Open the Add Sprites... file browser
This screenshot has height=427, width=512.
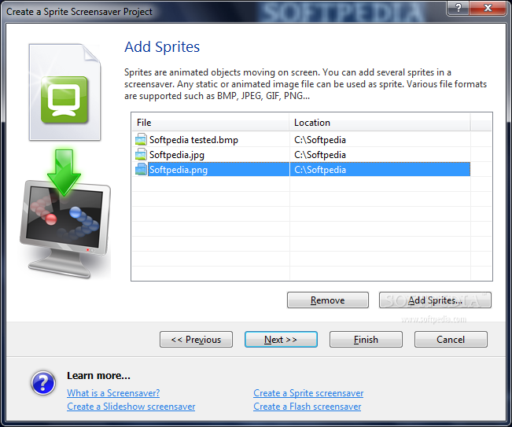pyautogui.click(x=435, y=300)
